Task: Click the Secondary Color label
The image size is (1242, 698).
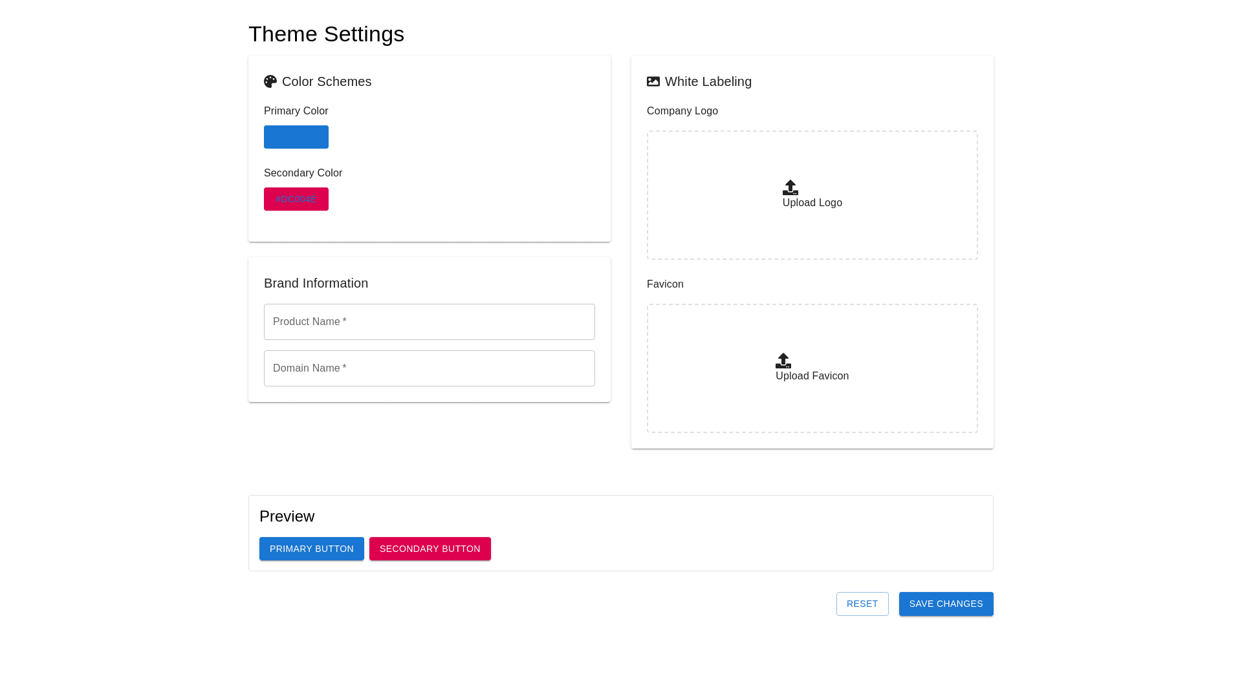Action: pyautogui.click(x=303, y=173)
